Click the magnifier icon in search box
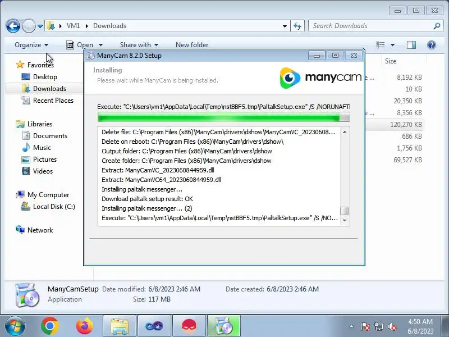 pos(437,26)
